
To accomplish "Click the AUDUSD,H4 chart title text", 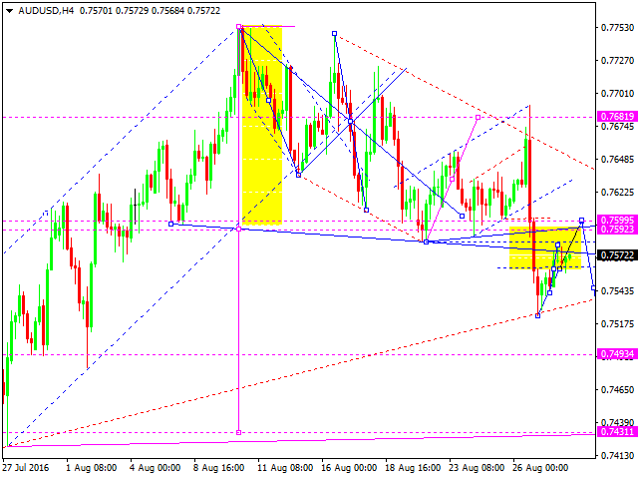I will (47, 11).
